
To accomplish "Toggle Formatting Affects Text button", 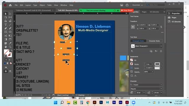I will click(x=9, y=60).
